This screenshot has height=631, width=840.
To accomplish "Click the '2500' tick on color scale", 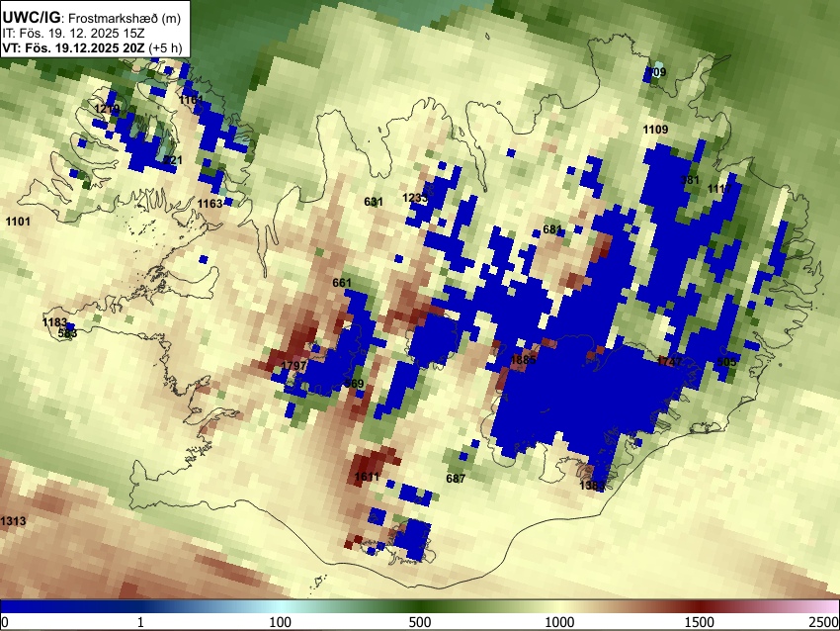I will coord(825,622).
